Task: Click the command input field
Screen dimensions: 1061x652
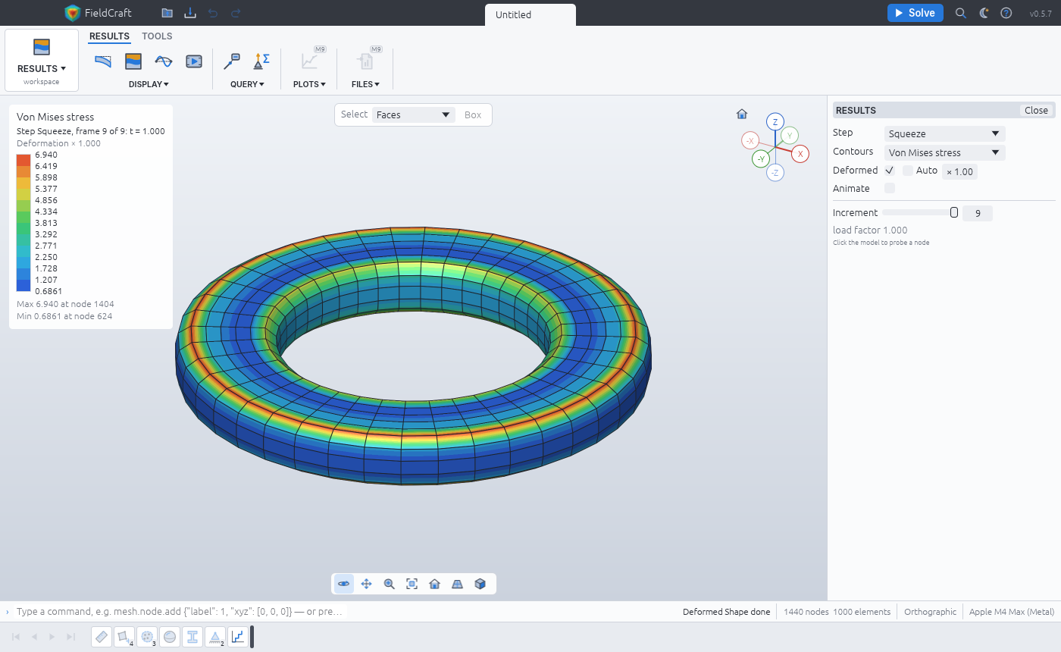Action: [x=182, y=612]
